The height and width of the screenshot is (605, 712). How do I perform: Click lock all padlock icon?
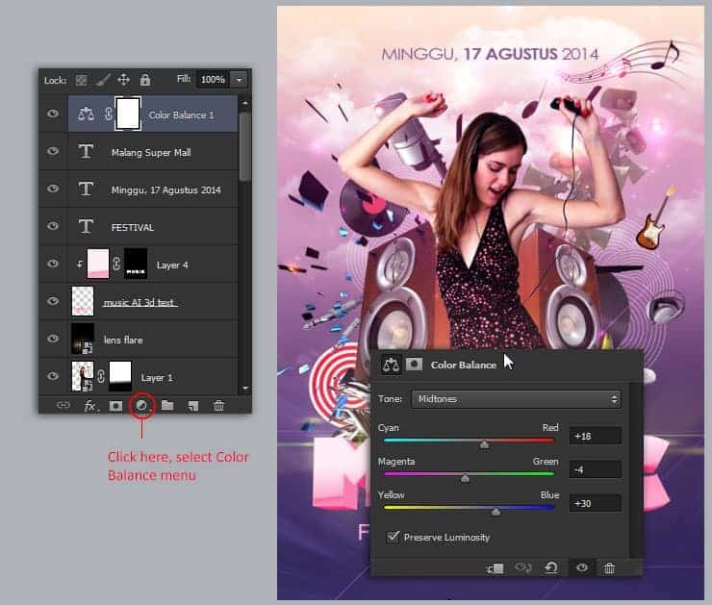145,80
